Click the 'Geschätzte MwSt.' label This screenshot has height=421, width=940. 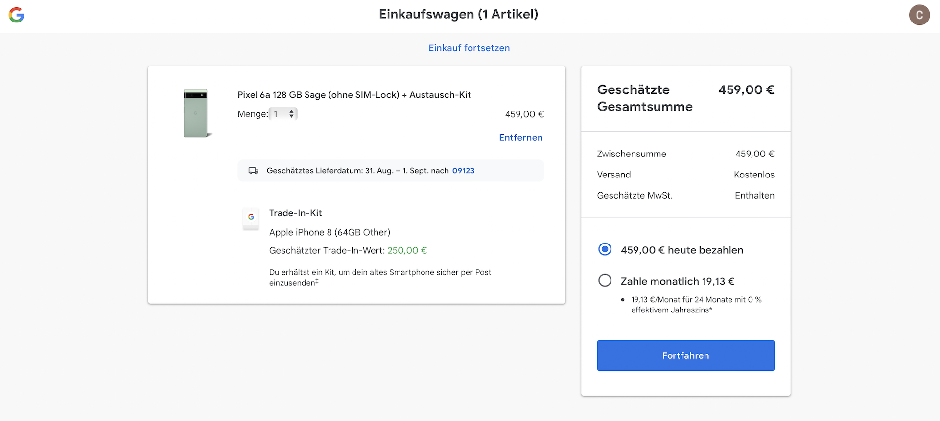[x=634, y=196]
